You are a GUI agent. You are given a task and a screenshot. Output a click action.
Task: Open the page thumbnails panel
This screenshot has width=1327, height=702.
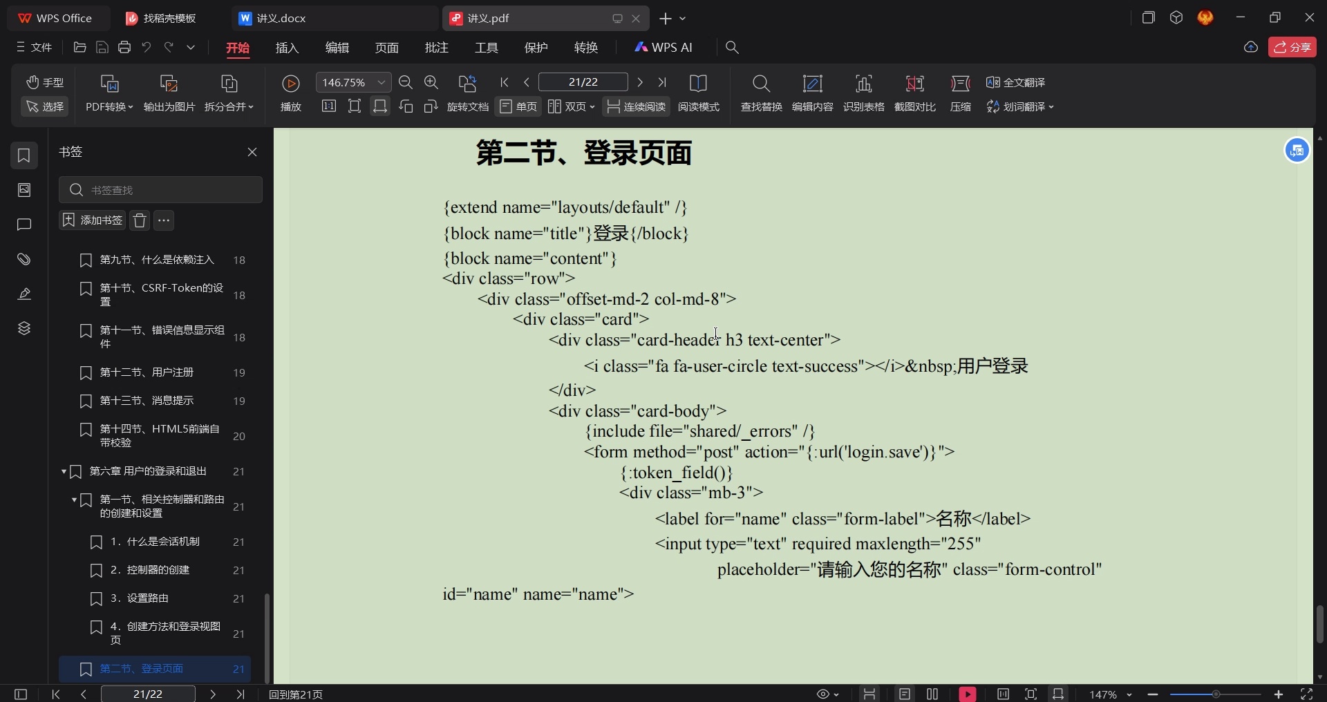click(24, 190)
